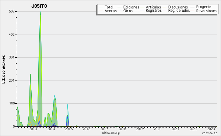Image resolution: width=221 pixels, height=136 pixels.
Task: Click the J0SIT0 chart title
Action: point(39,6)
